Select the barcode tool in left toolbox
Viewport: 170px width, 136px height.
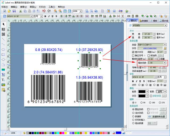point(3,29)
